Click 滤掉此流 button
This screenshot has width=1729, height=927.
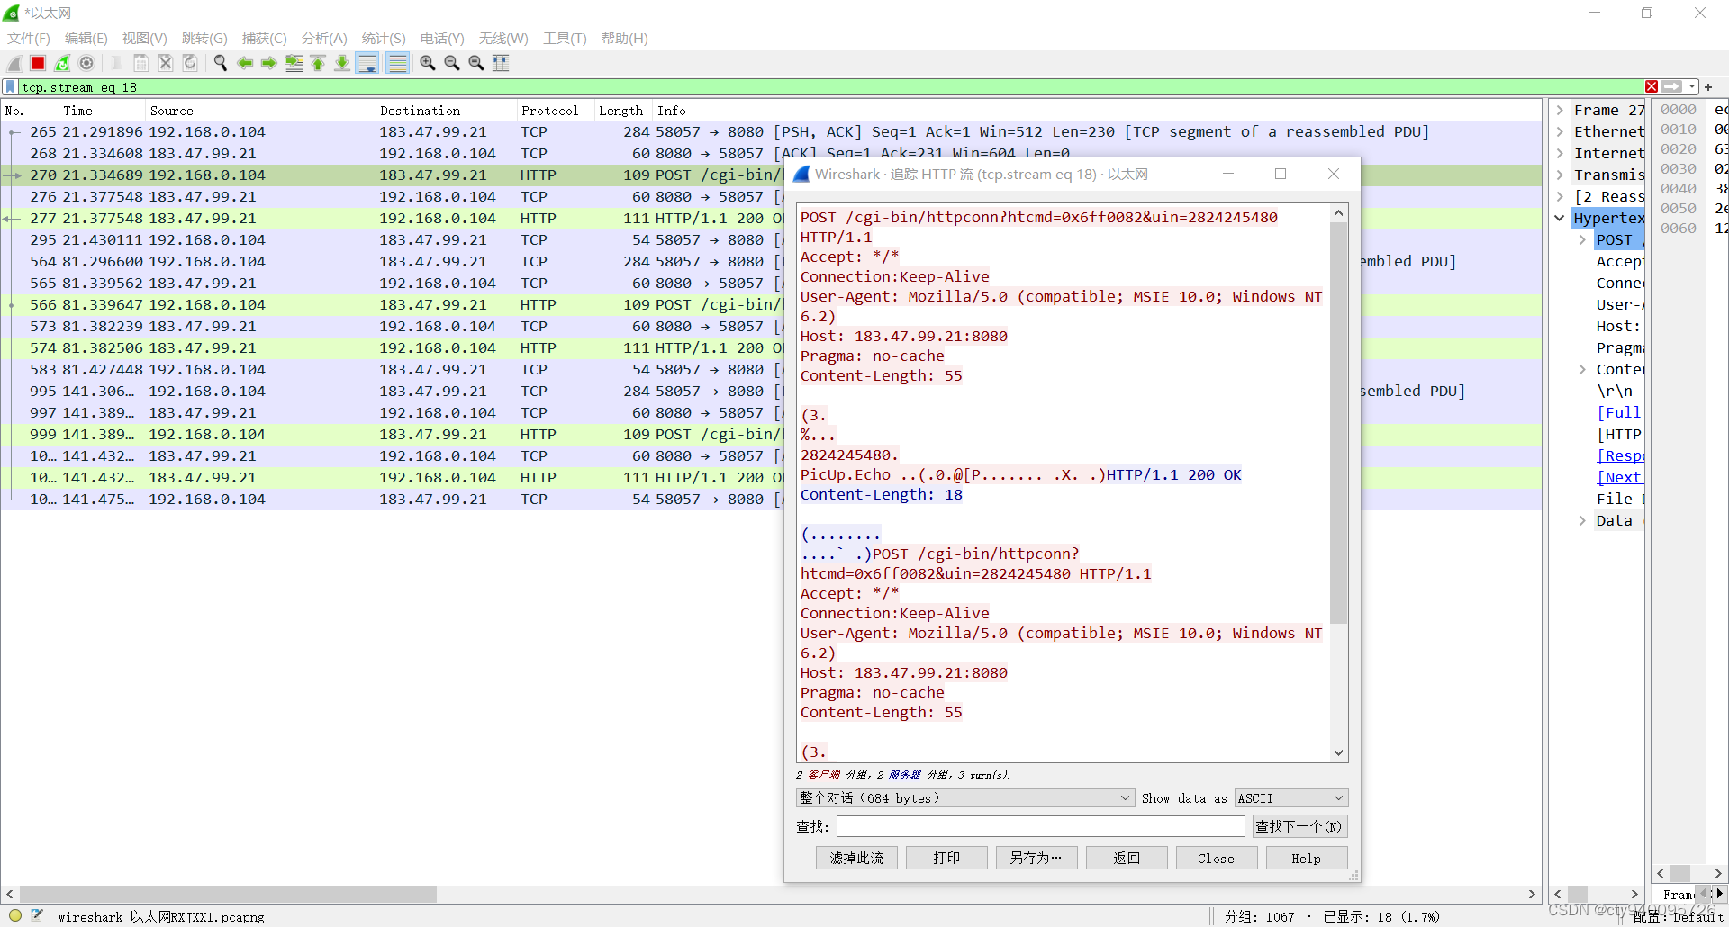tap(856, 859)
